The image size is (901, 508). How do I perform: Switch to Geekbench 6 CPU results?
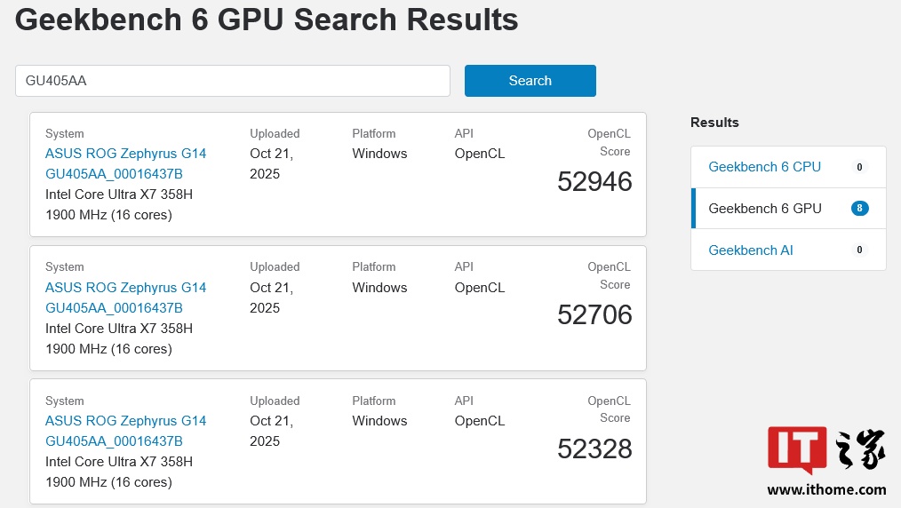(x=764, y=167)
